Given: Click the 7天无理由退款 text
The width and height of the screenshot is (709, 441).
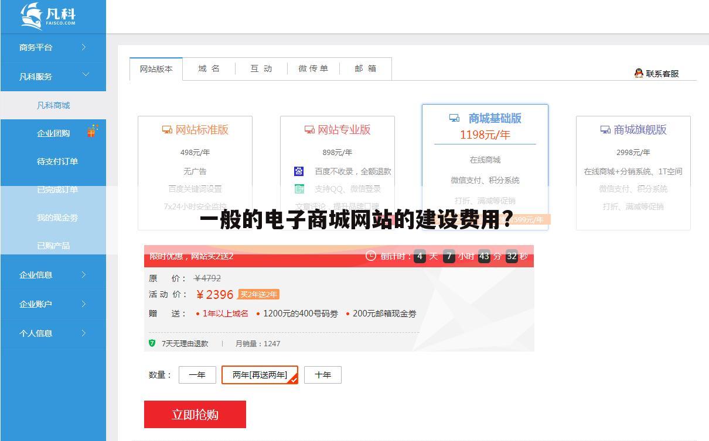Looking at the screenshot, I should [x=185, y=343].
